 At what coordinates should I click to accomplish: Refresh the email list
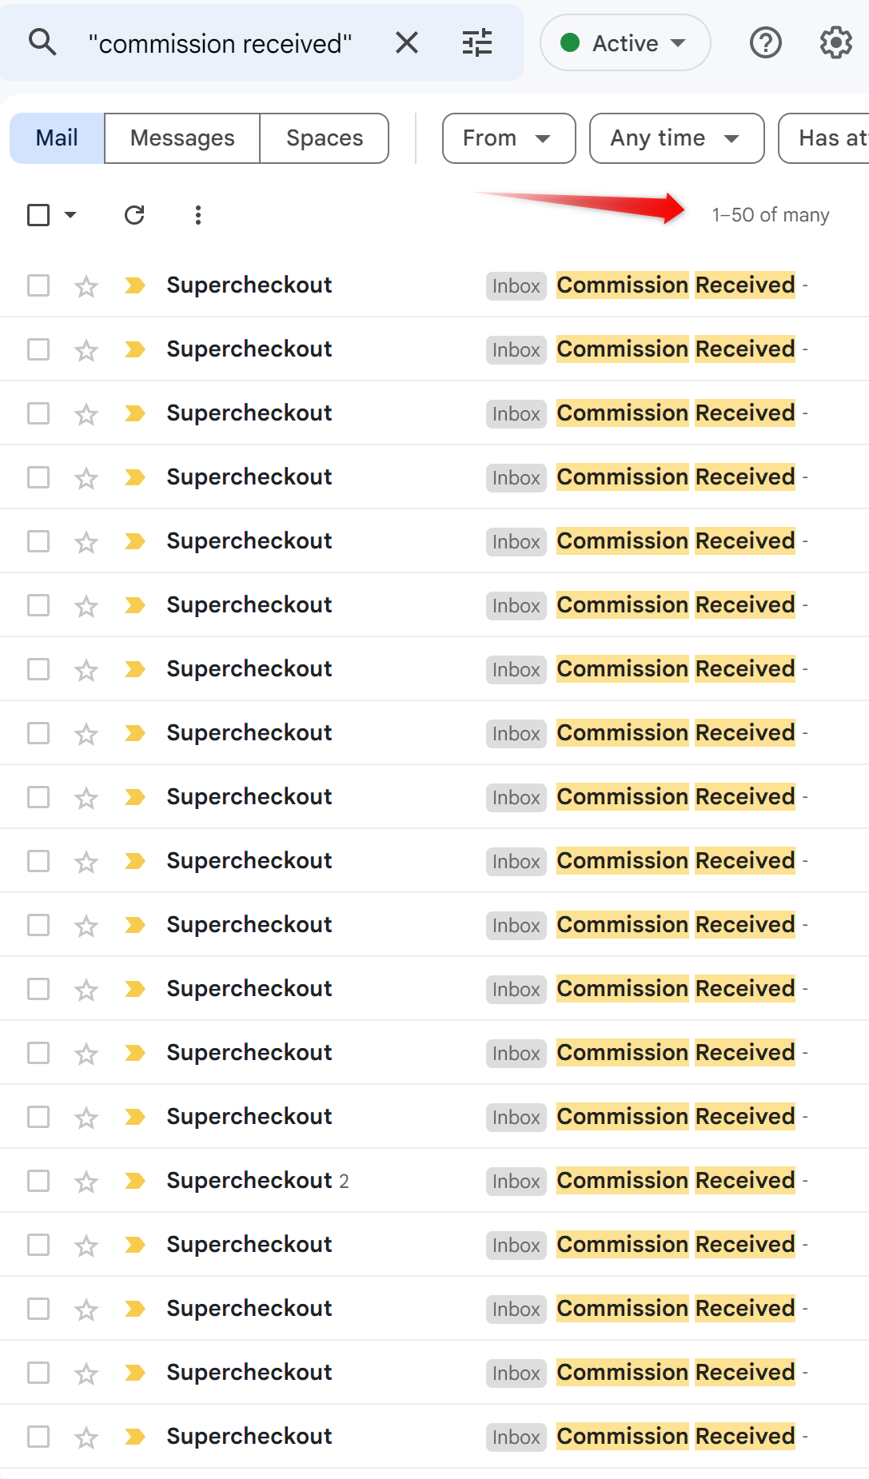pyautogui.click(x=134, y=214)
